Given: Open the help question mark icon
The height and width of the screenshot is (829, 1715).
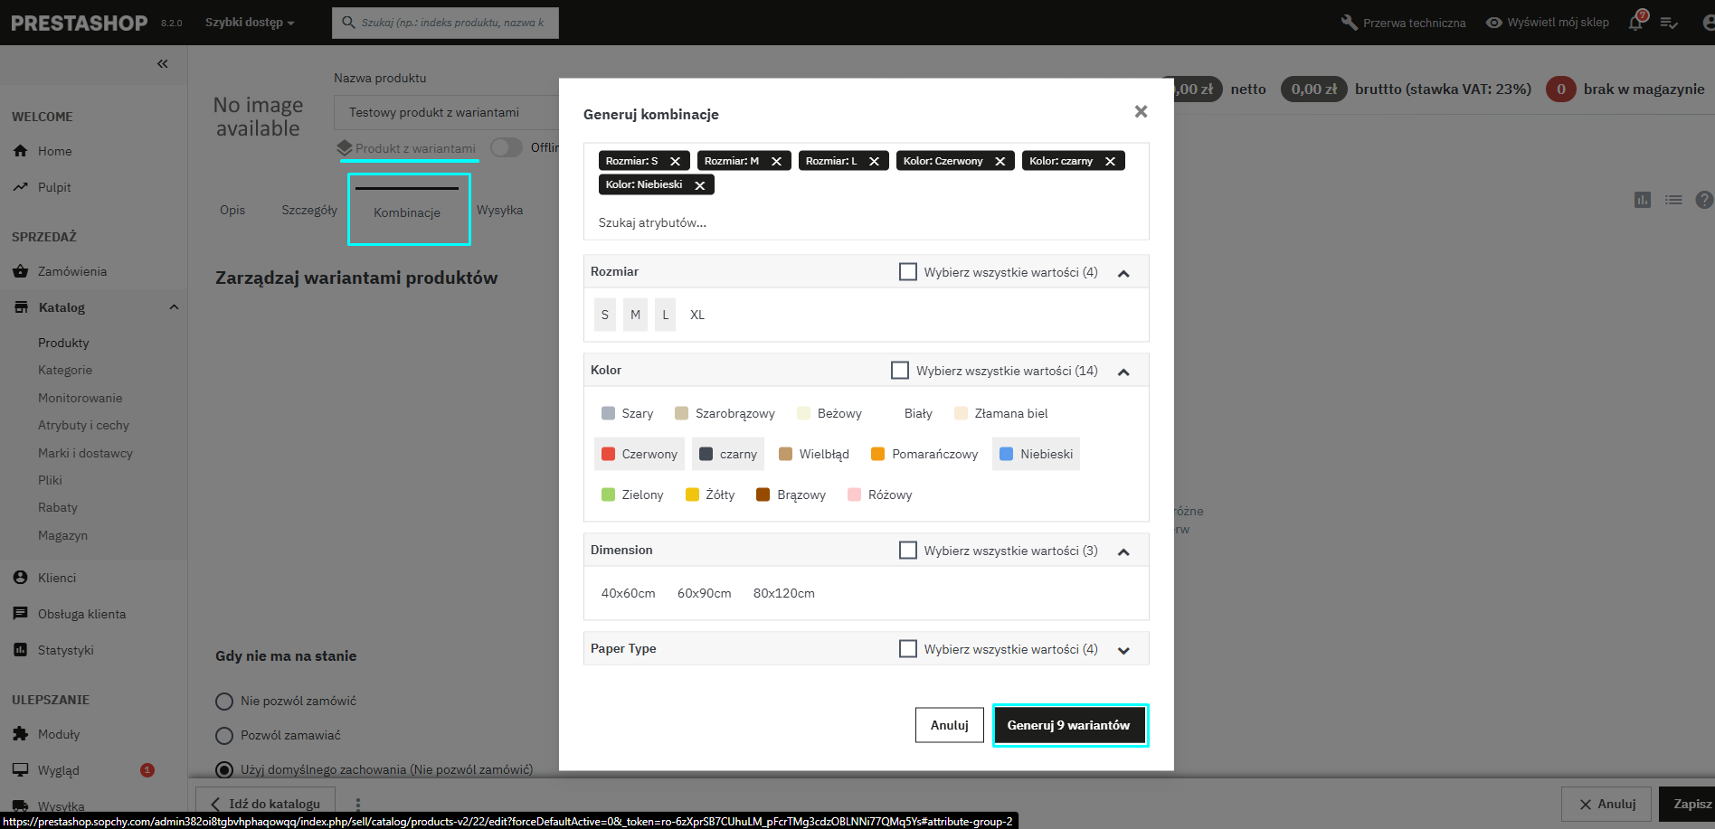Looking at the screenshot, I should 1704,200.
